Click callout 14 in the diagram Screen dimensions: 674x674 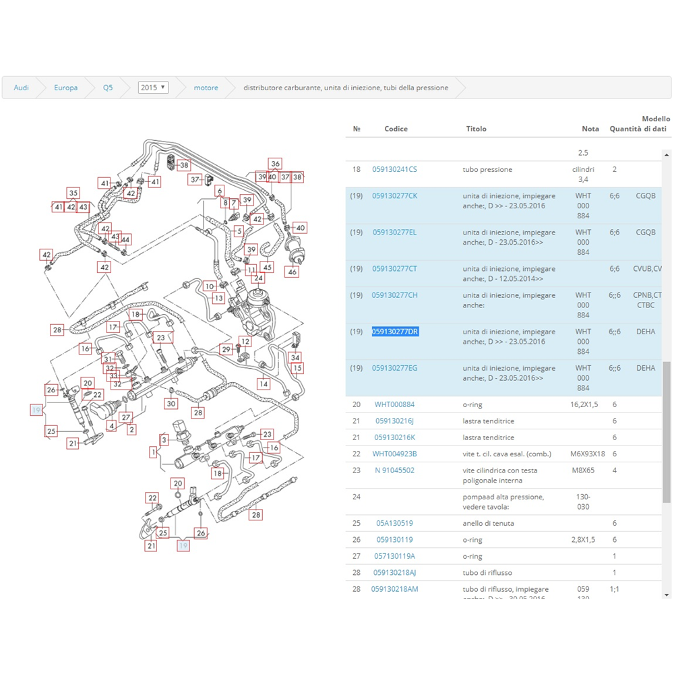coord(264,384)
